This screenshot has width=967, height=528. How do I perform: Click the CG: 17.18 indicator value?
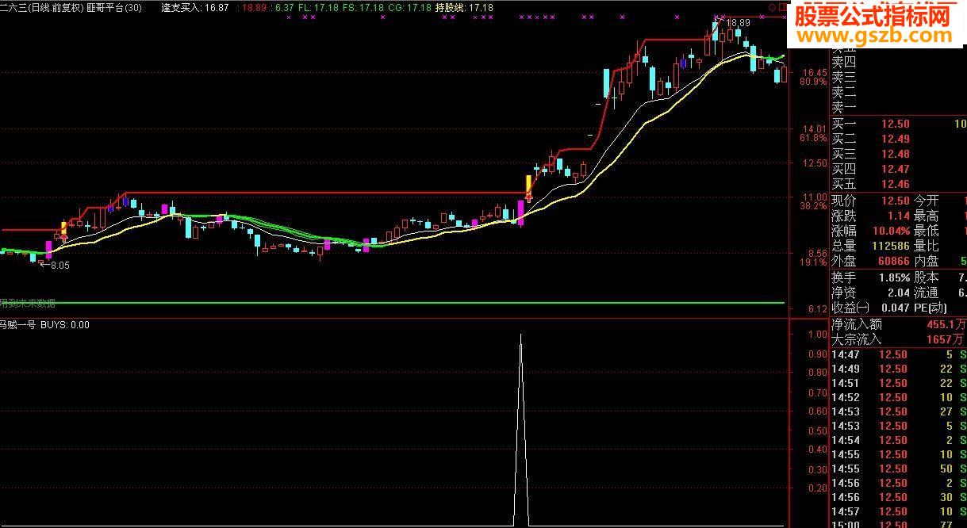(411, 7)
